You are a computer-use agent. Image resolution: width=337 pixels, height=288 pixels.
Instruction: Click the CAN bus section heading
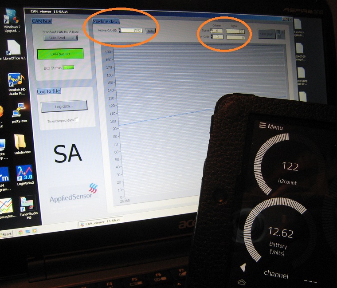(x=42, y=21)
